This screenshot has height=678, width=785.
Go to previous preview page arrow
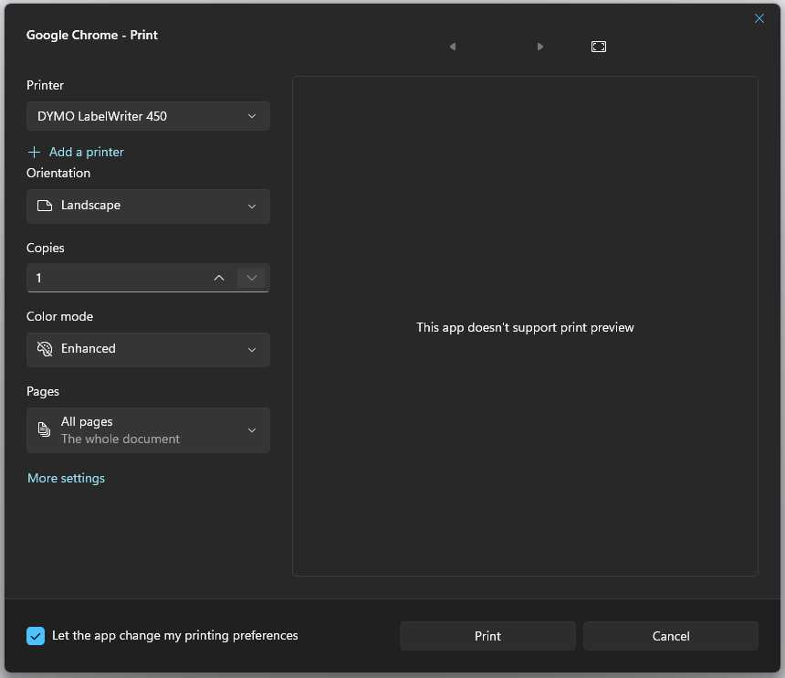pyautogui.click(x=453, y=47)
